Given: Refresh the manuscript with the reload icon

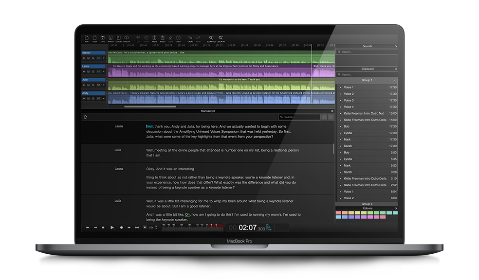Looking at the screenshot, I should [x=86, y=117].
